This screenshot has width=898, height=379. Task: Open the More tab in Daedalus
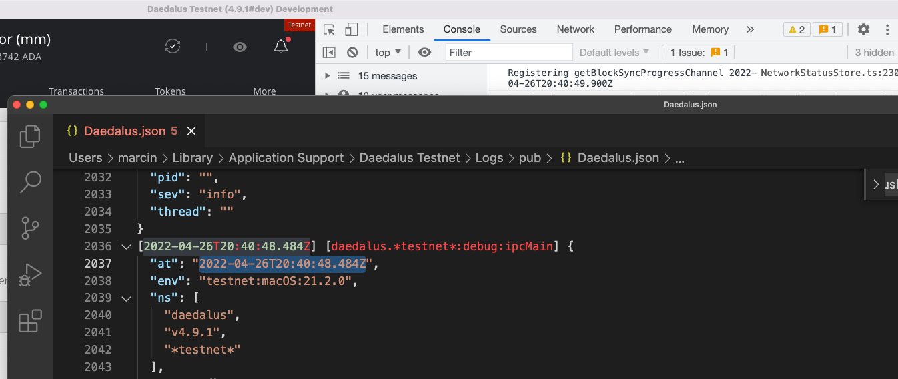(264, 91)
